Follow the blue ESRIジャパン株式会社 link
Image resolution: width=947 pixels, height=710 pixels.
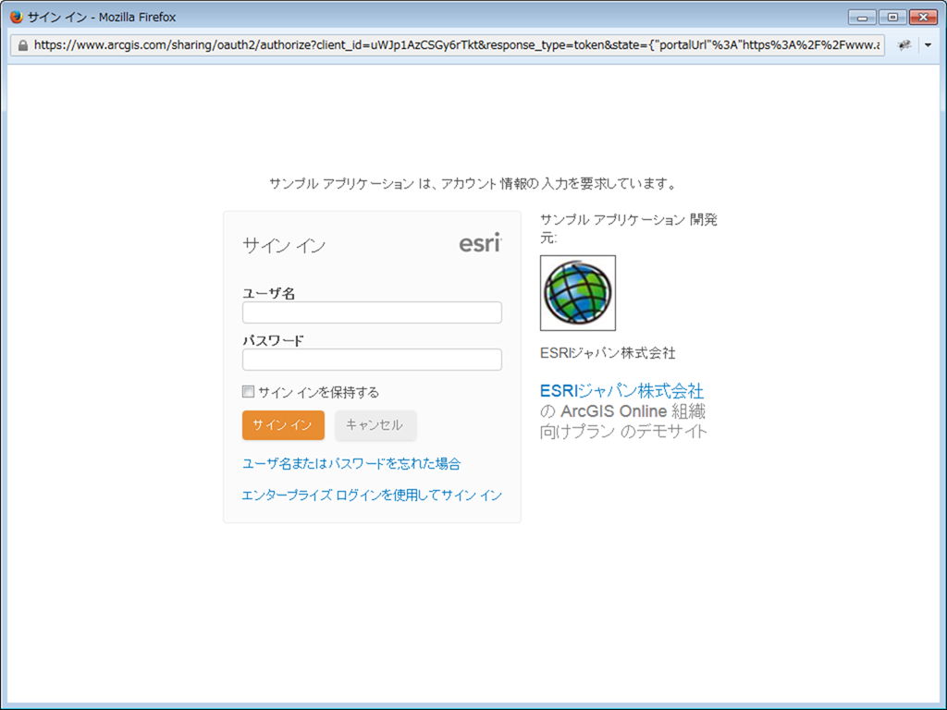pyautogui.click(x=621, y=391)
